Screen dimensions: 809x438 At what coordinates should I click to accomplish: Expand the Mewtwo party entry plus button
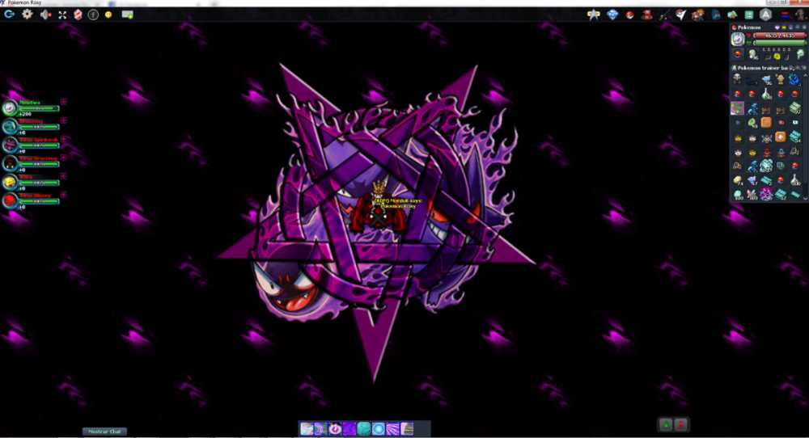pyautogui.click(x=63, y=102)
